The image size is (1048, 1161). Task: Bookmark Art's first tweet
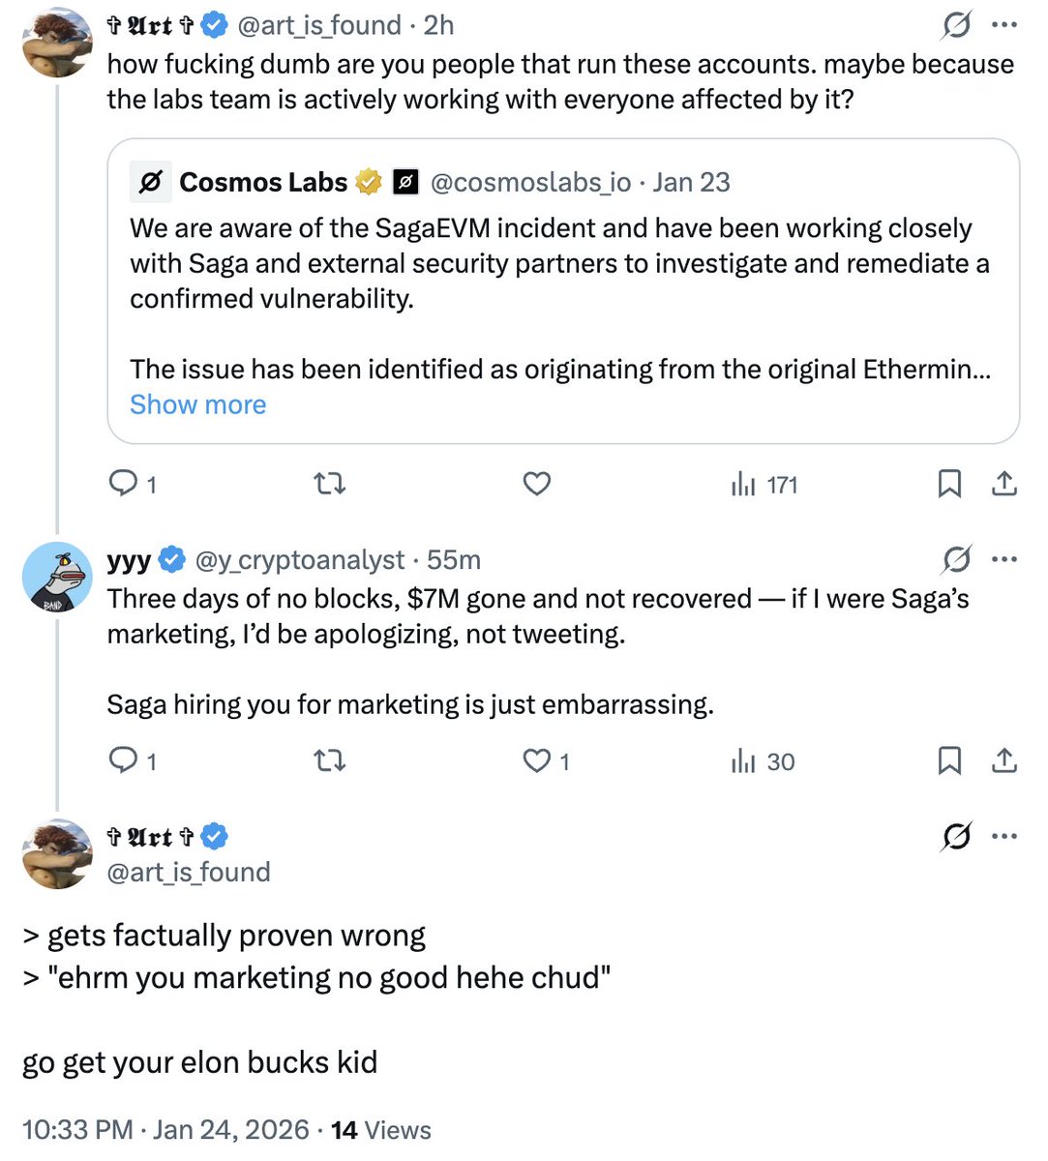(949, 483)
